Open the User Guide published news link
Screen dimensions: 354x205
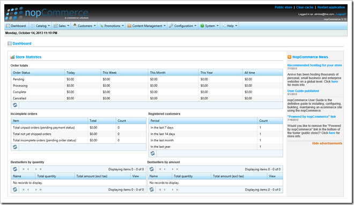click(303, 91)
